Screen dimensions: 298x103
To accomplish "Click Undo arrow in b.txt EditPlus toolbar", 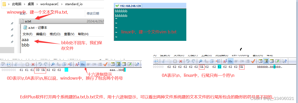I will tap(188, 61).
